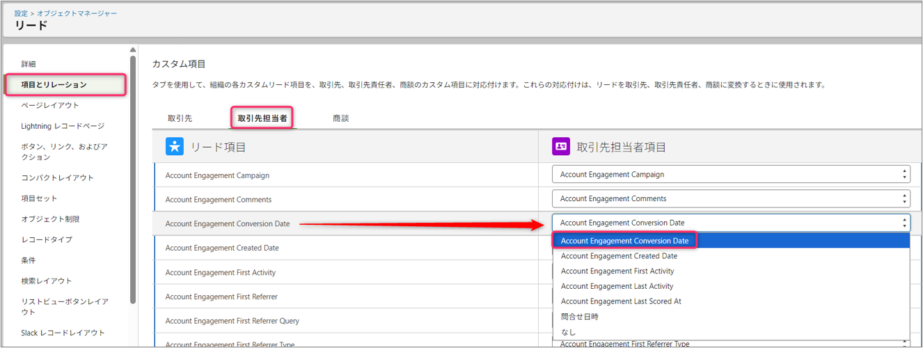Collapse the Account Engagement Conversion Date dropdown

tap(731, 223)
